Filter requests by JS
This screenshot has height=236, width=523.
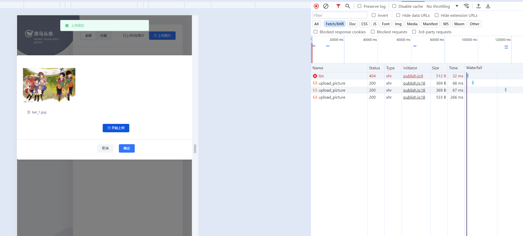375,24
